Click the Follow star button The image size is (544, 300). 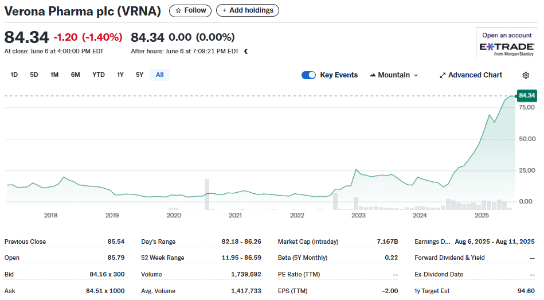pyautogui.click(x=190, y=10)
